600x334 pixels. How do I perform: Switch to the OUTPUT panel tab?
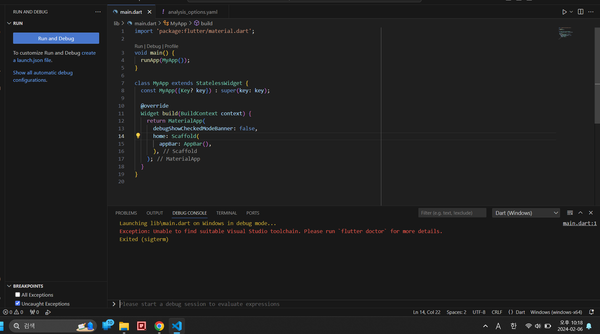(155, 213)
